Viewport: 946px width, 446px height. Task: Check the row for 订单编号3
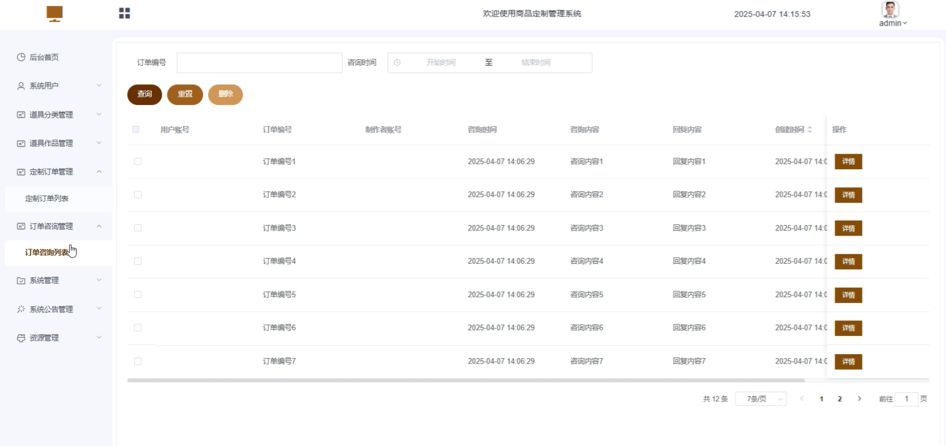coord(138,228)
